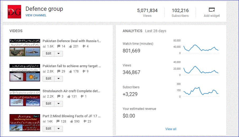Click thumbs-up icon for Pakistan Defence Deal video
The image size is (239, 137).
[70, 46]
